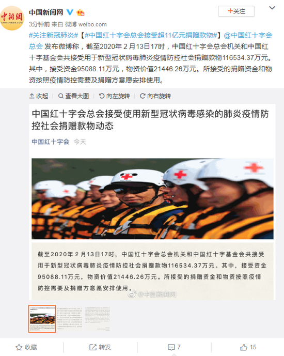284x356 pixels.
Task: Open the 中国新闻网 profile avatar
Action: point(12,18)
